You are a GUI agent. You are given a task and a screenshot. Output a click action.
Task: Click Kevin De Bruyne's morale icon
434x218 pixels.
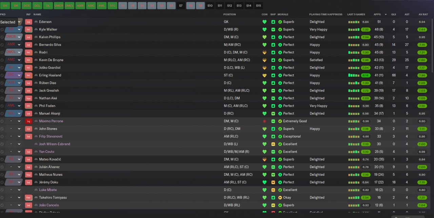(280, 60)
